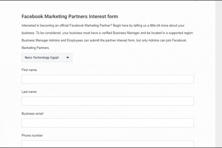Screen dimensions: 222x148
Task: Click 'Business Manager Admins and Employees' text
Action: 52,40
